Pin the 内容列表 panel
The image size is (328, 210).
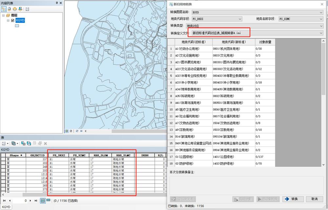57,3
